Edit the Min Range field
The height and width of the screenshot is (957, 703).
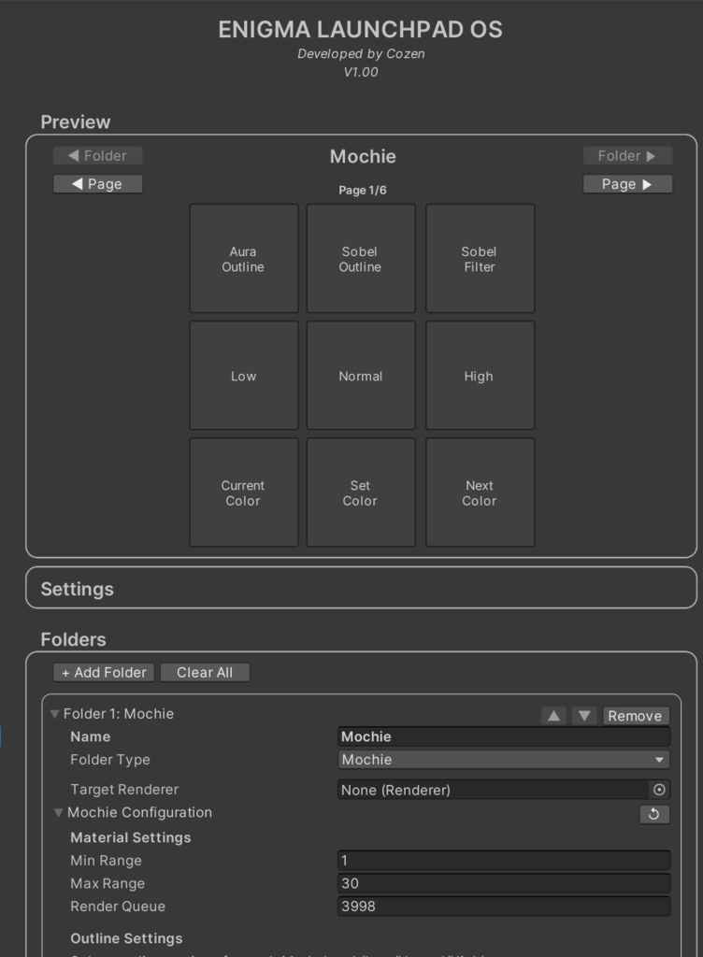(504, 861)
